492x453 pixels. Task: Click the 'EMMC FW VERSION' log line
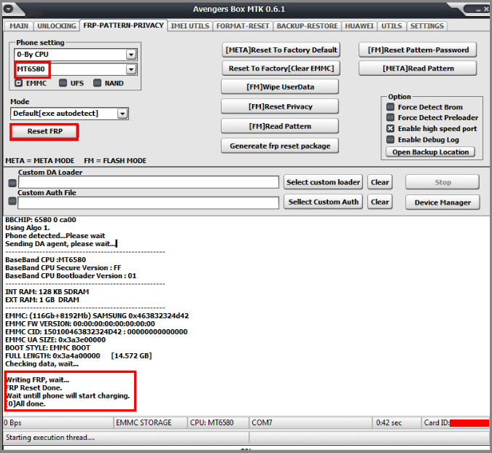click(80, 324)
